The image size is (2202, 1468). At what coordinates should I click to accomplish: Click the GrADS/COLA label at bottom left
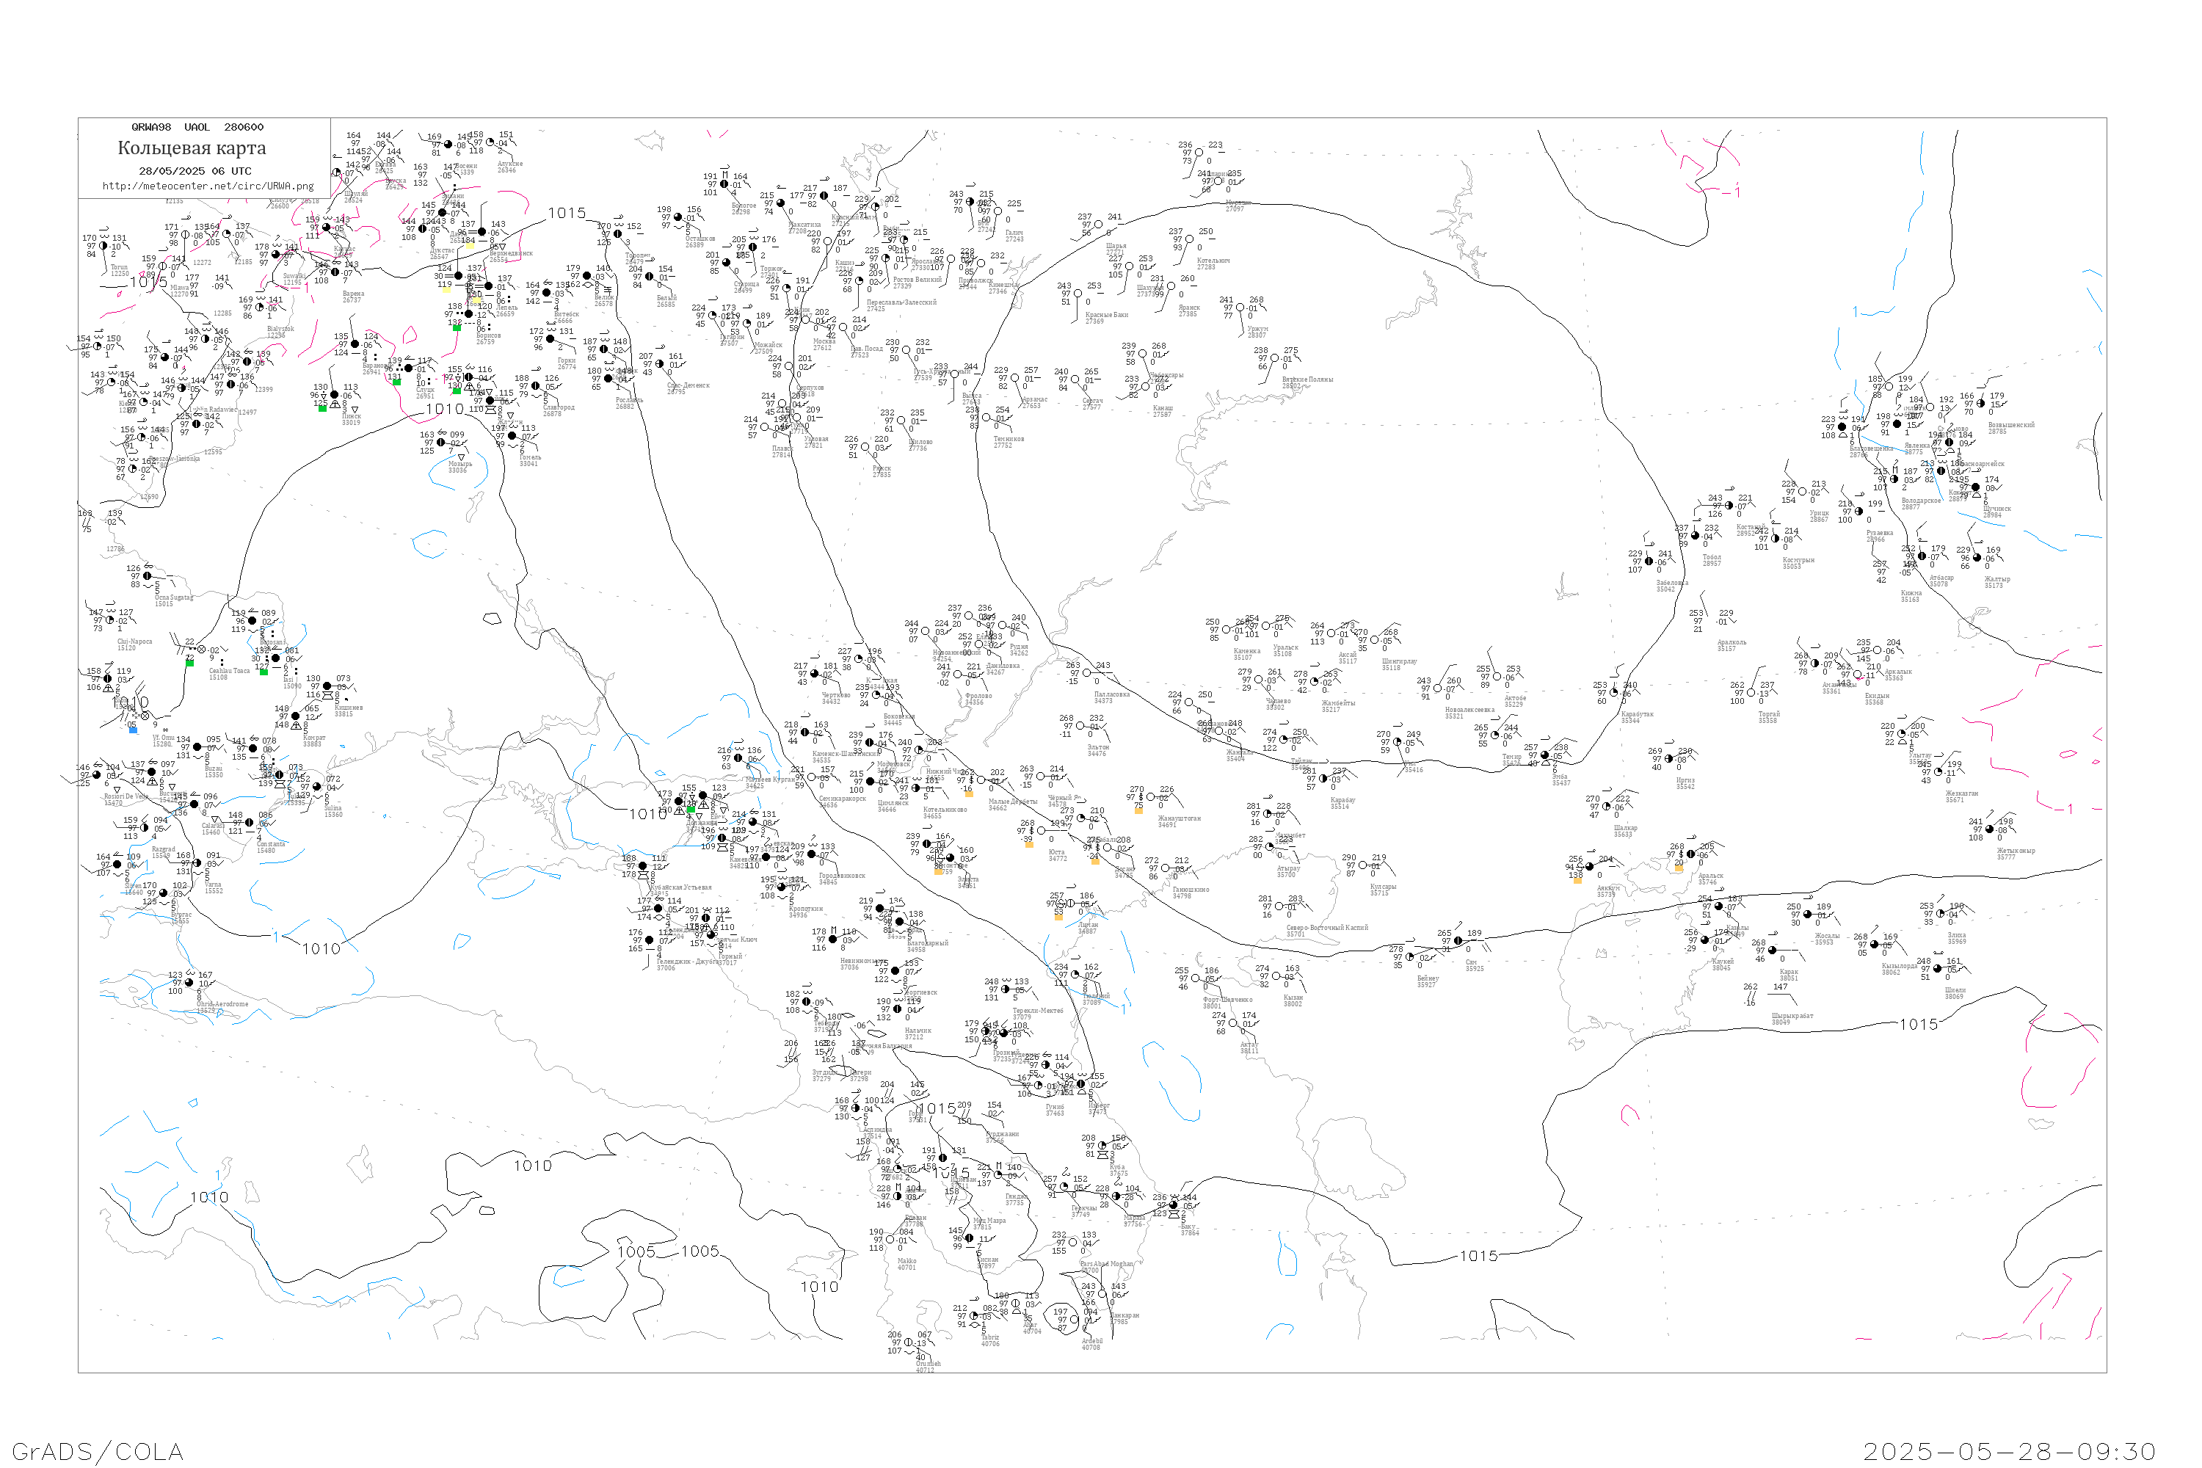(98, 1451)
